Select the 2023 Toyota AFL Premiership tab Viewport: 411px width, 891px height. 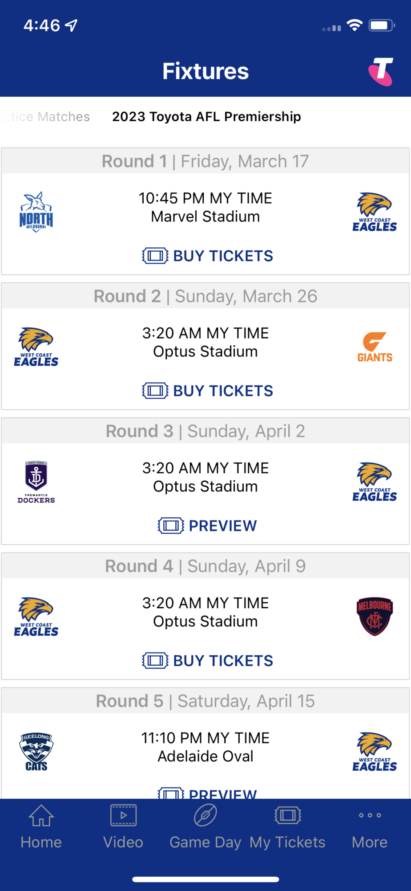point(206,117)
